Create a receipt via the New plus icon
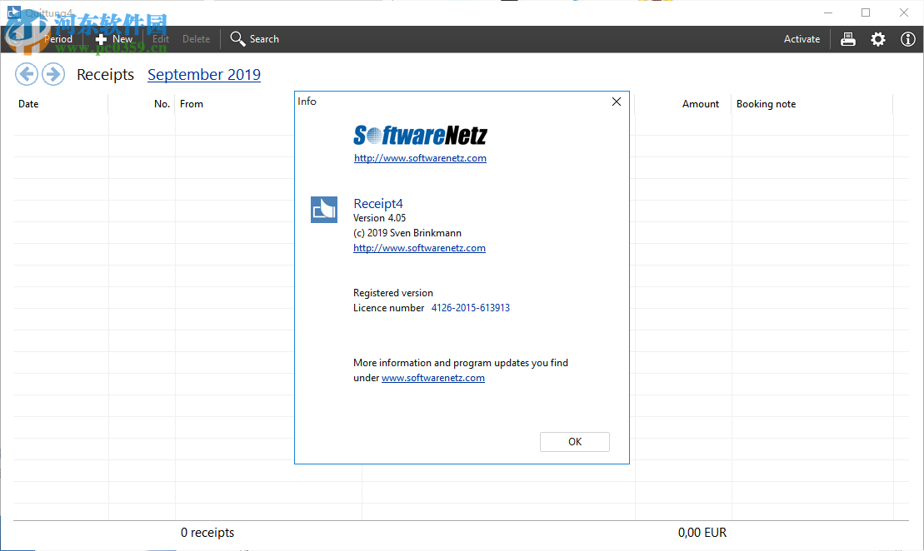Image resolution: width=924 pixels, height=551 pixels. coord(102,39)
